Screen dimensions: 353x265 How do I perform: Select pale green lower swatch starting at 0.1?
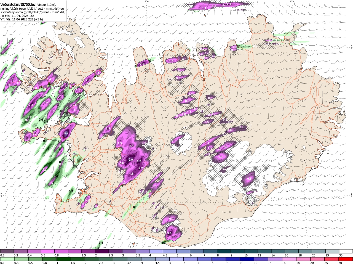coord(7,259)
